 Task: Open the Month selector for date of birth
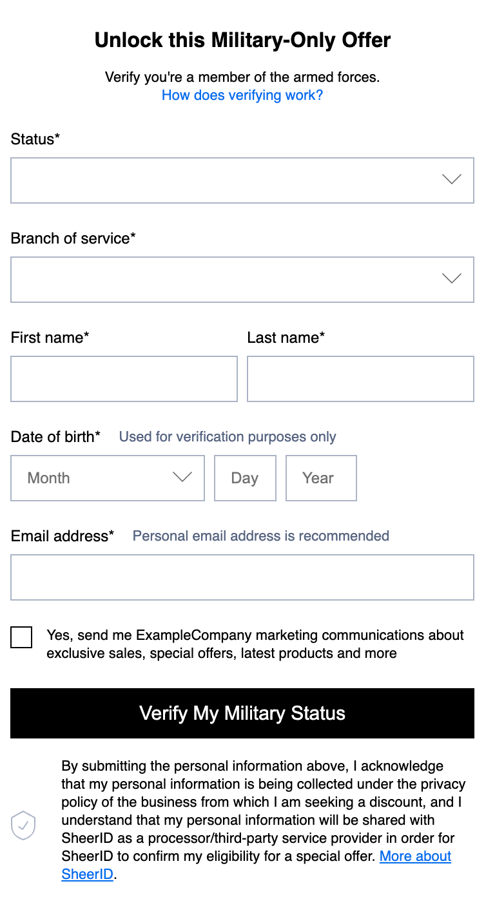click(x=97, y=478)
